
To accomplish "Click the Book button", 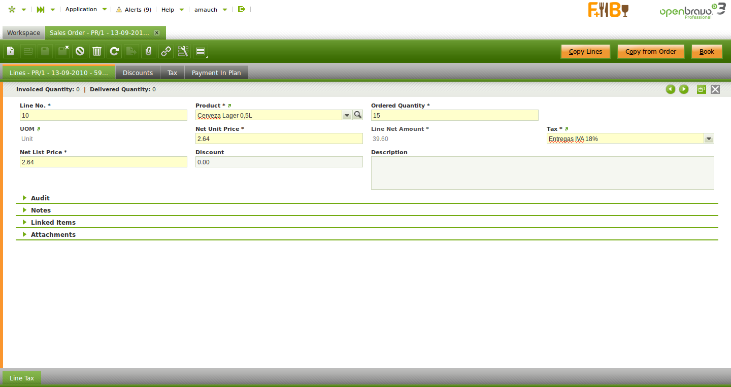I will point(707,51).
